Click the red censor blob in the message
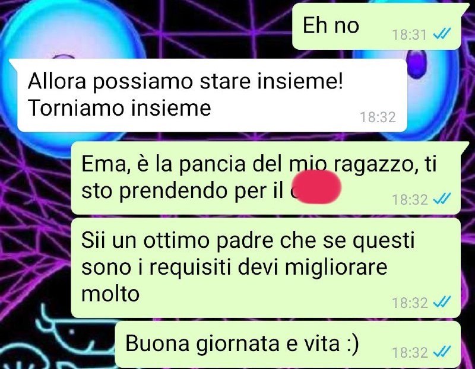This screenshot has width=475, height=369. pyautogui.click(x=317, y=187)
